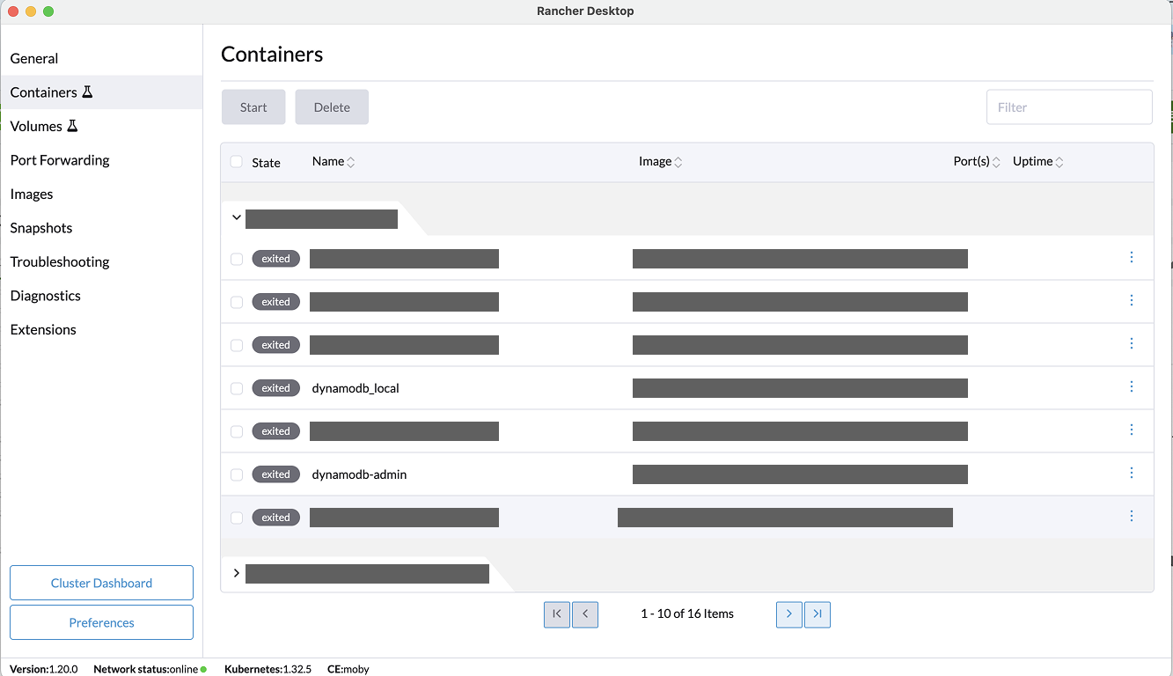
Task: Go to the next page of containers
Action: [x=789, y=614]
